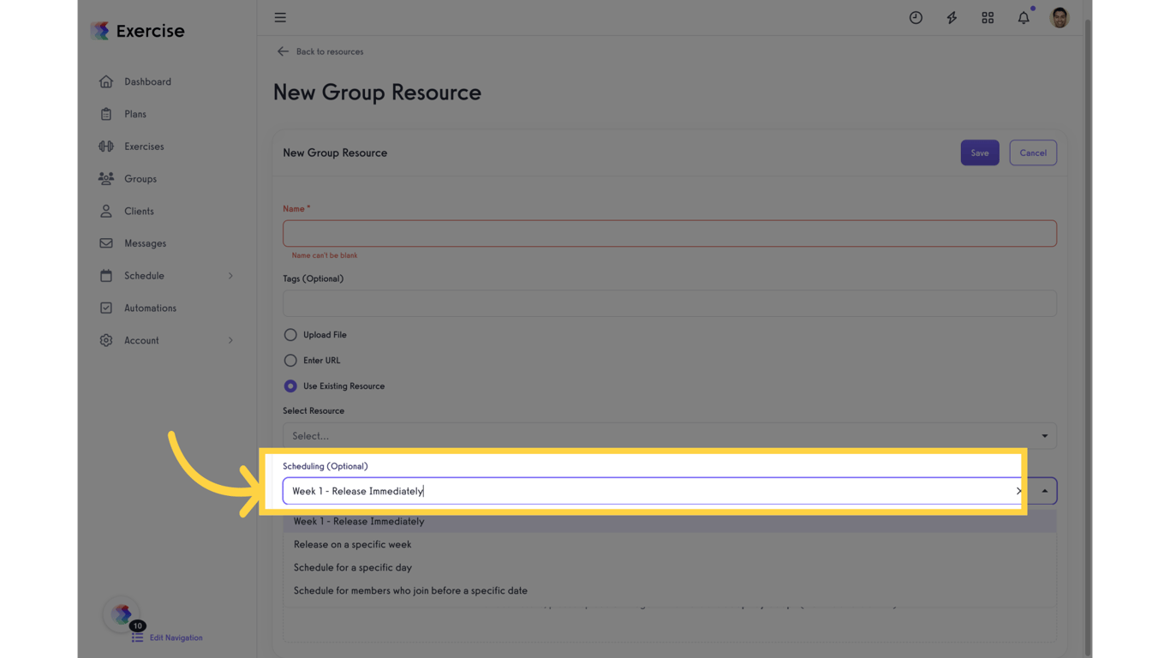Expand the Account sidebar section
The height and width of the screenshot is (658, 1170).
point(230,341)
